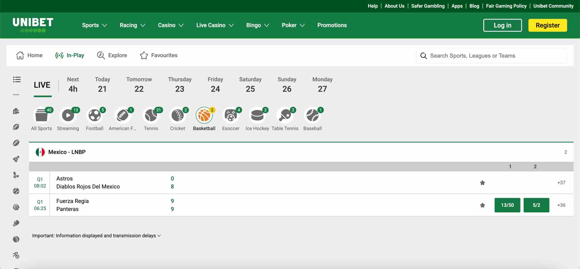Click the Register button
The height and width of the screenshot is (269, 580).
point(547,25)
